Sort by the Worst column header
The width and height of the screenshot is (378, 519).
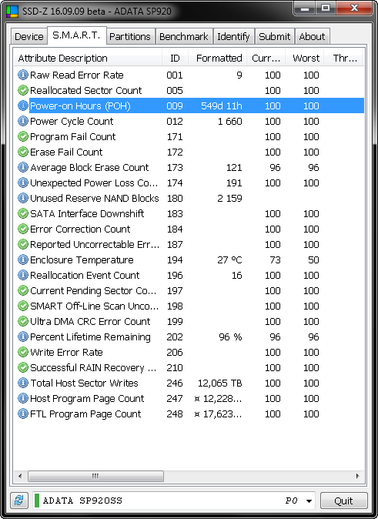point(305,58)
